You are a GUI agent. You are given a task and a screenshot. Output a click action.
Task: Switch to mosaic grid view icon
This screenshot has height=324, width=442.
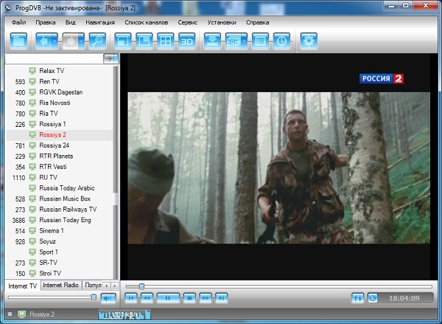(x=166, y=41)
